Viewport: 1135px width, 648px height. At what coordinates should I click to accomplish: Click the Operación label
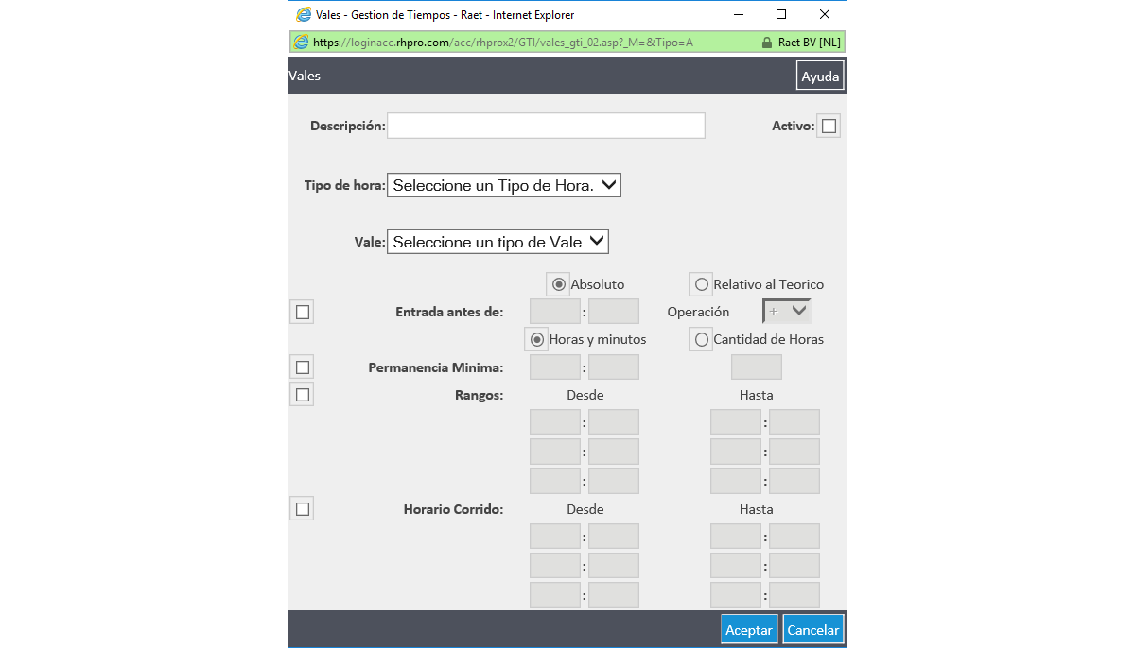point(698,312)
